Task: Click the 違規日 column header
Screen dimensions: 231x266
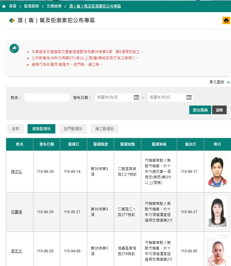Action: pos(74,144)
